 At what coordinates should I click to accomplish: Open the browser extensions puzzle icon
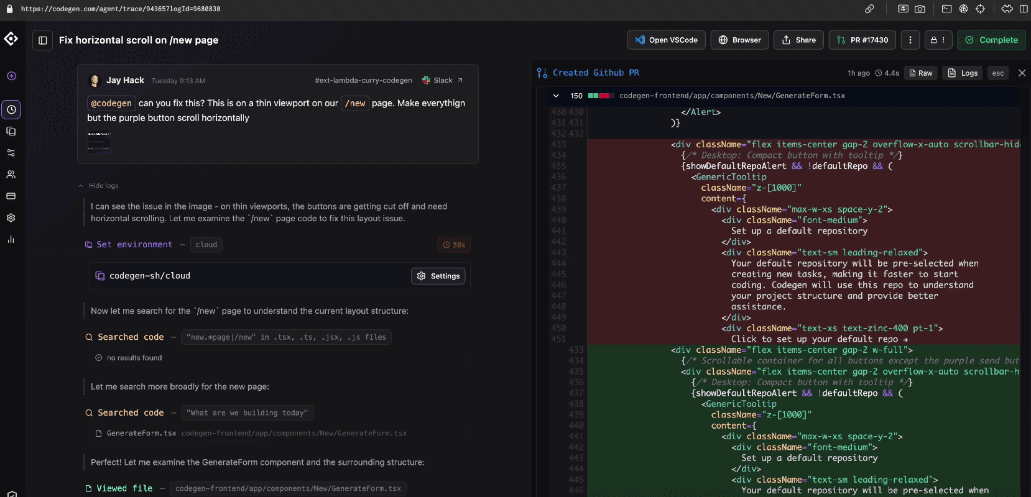1007,9
